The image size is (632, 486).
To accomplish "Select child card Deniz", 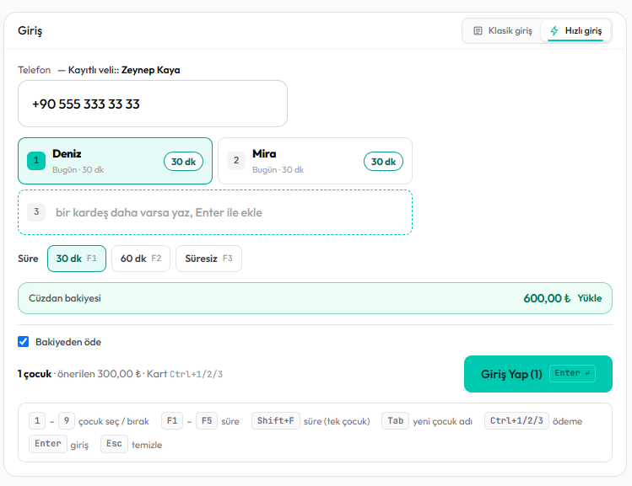I will pos(115,161).
